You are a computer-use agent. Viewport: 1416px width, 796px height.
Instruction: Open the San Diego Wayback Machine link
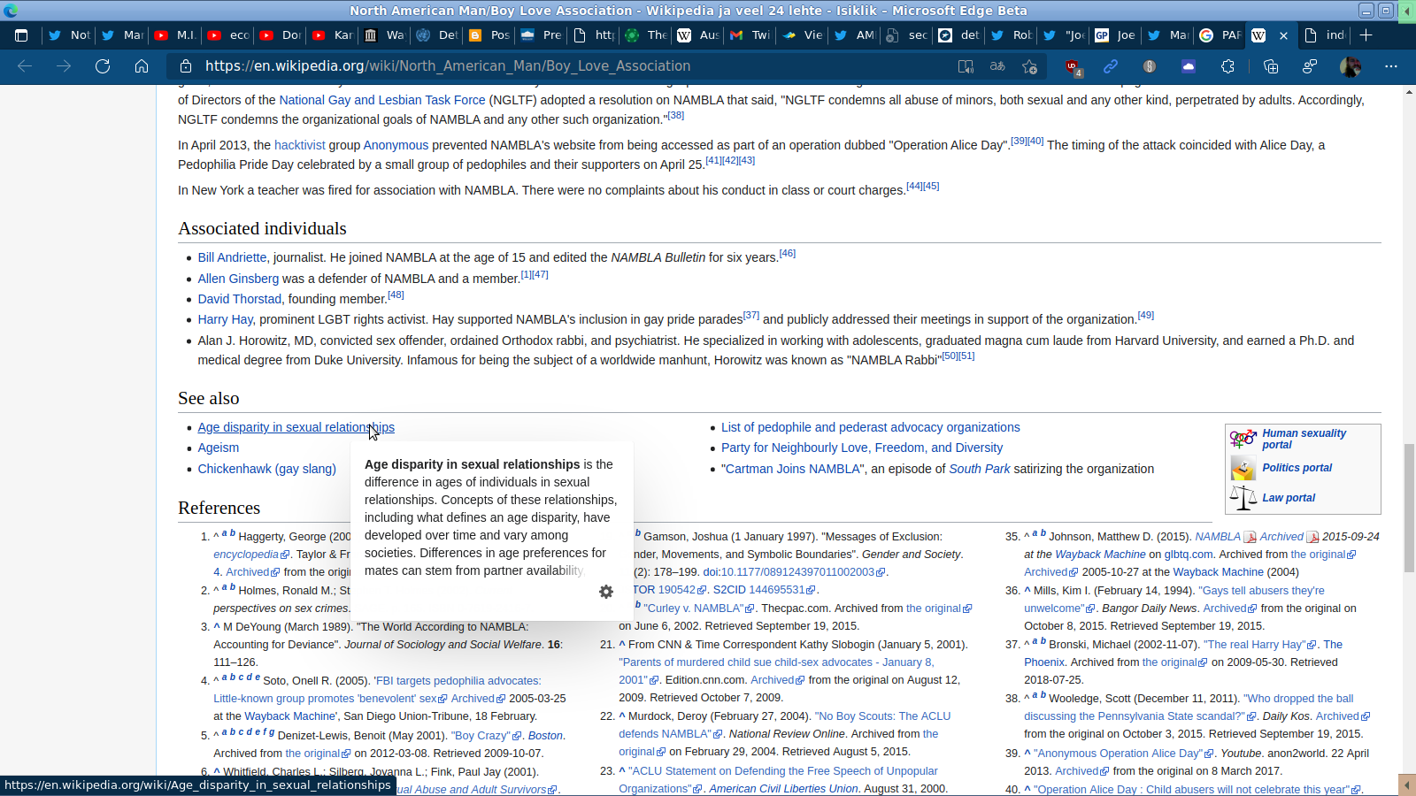tap(290, 716)
